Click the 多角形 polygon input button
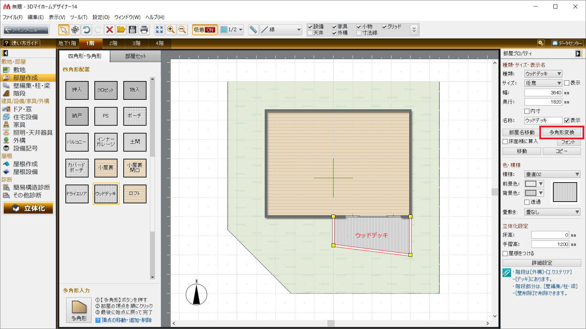Screen dimensions: 586x329 (x=79, y=310)
